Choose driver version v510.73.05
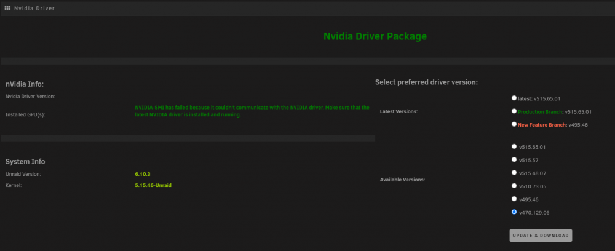615x251 pixels. (x=514, y=186)
